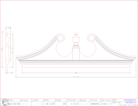Click the ball on top of the finial
Image resolution: width=138 pixels, height=106 pixels.
[x=76, y=33]
